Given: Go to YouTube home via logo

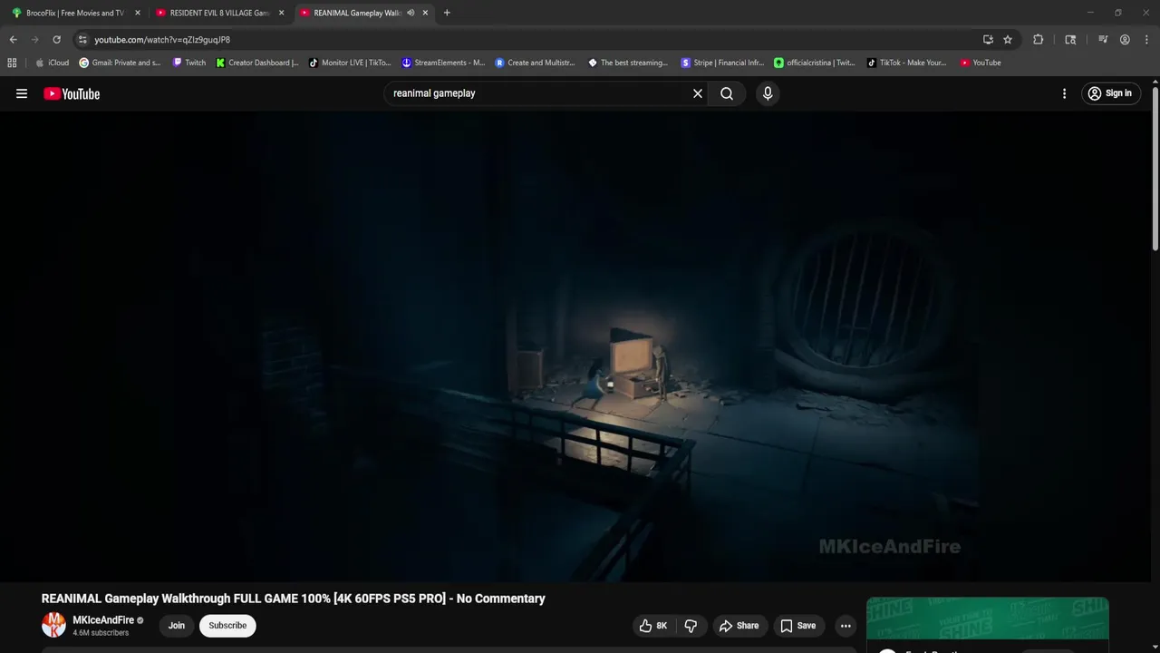Looking at the screenshot, I should (72, 93).
